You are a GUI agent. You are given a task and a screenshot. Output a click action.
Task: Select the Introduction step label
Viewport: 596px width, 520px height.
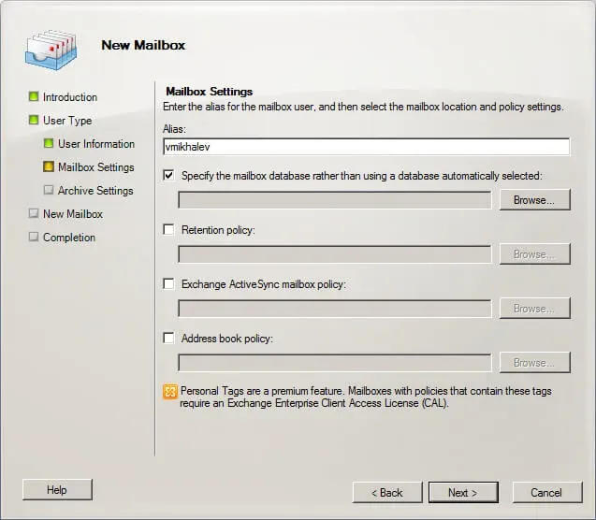coord(70,97)
